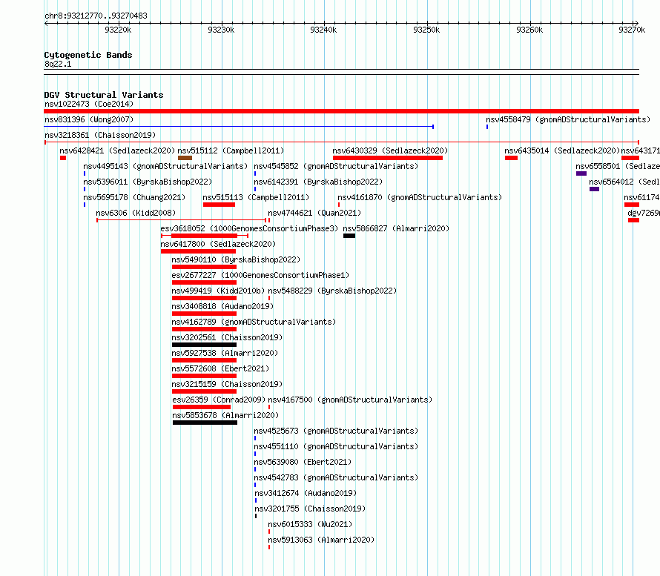The image size is (660, 576).
Task: Open nsv4744621 (Quan2021) label
Action: pyautogui.click(x=314, y=213)
